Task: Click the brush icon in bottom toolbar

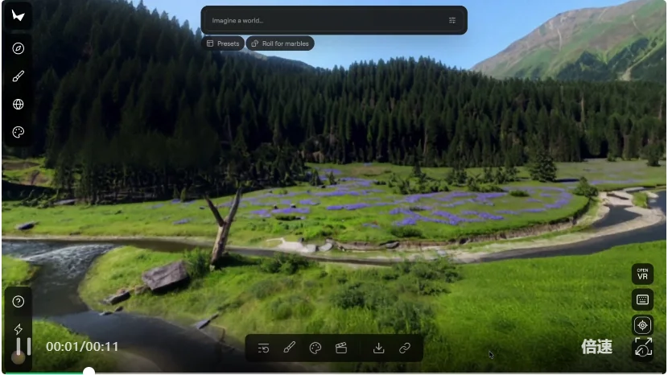Action: pos(290,348)
